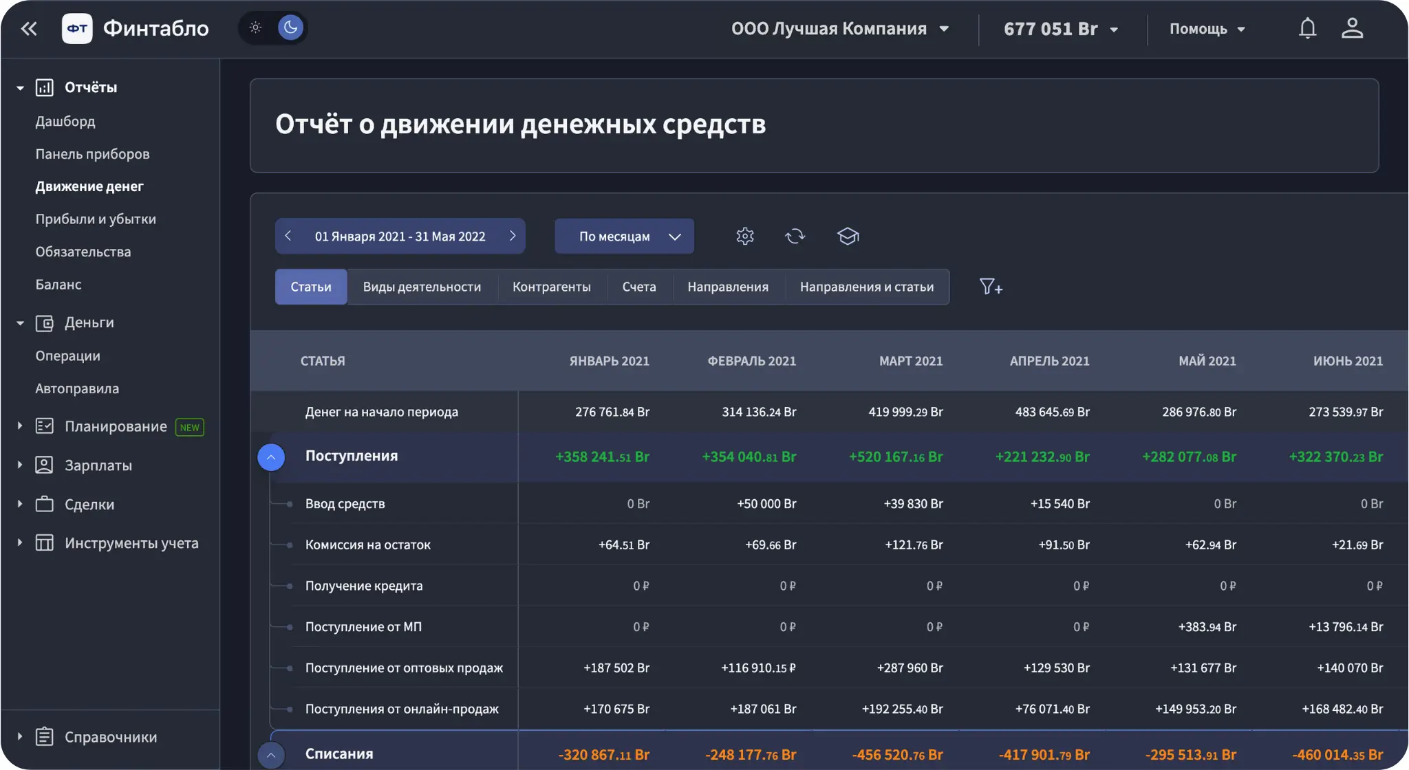Select the Статьи tab
The width and height of the screenshot is (1409, 770).
(x=311, y=287)
